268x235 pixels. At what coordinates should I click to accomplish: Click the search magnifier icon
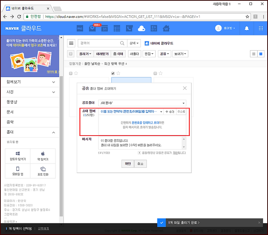coord(122,43)
